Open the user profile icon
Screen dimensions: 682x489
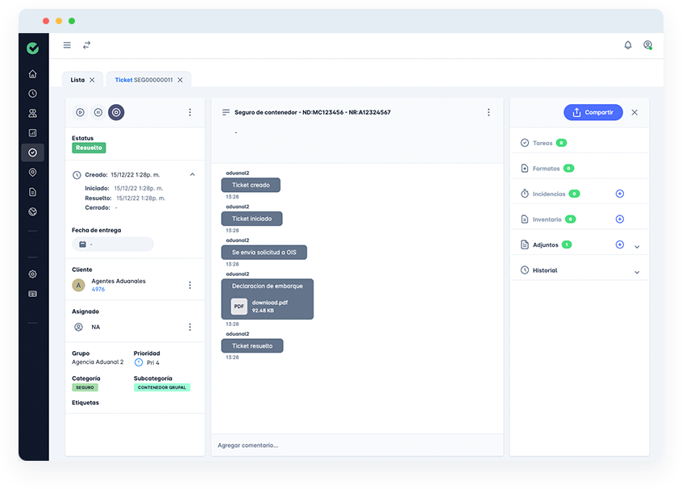[x=647, y=45]
